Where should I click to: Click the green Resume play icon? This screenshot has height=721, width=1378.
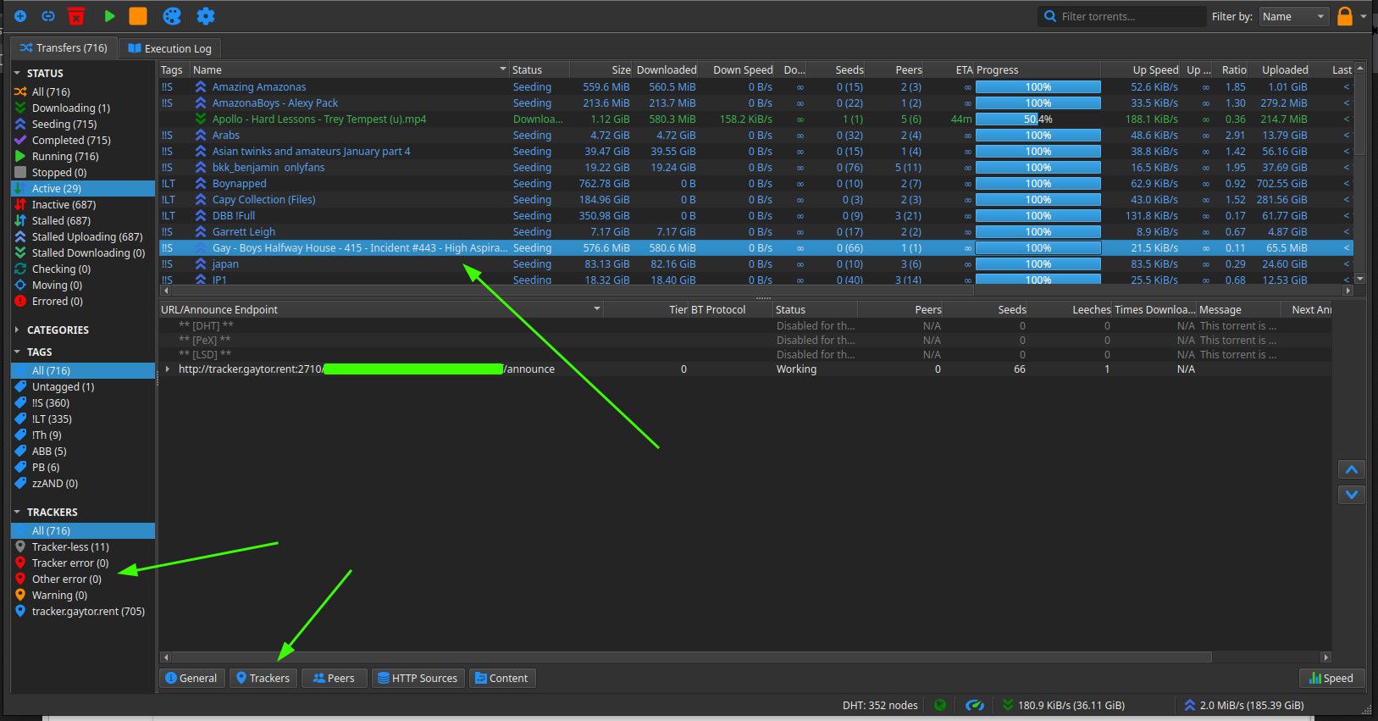(x=109, y=16)
